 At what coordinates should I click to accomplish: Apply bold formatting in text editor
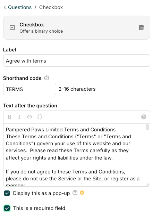[x=9, y=117]
